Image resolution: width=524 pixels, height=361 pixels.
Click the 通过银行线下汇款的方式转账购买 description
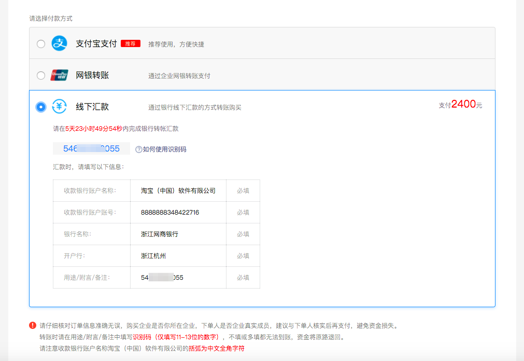[x=194, y=108]
